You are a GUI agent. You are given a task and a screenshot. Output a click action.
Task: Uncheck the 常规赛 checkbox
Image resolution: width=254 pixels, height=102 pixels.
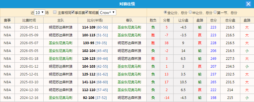coord(87,12)
